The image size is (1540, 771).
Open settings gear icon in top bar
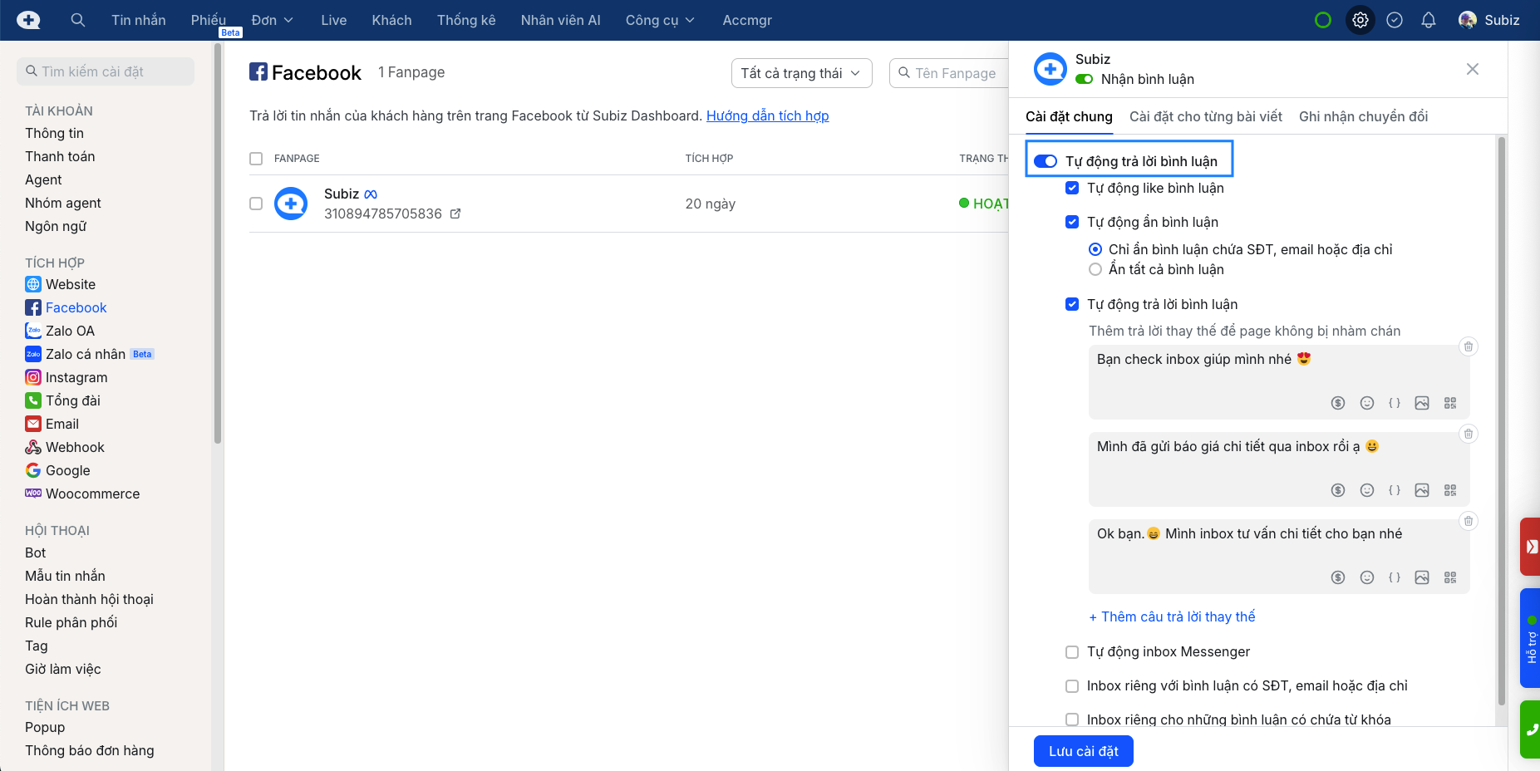click(1360, 20)
